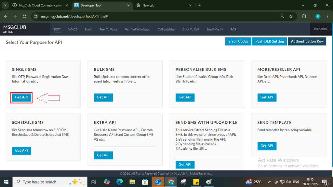Get the Bulk SMS API

tap(103, 97)
